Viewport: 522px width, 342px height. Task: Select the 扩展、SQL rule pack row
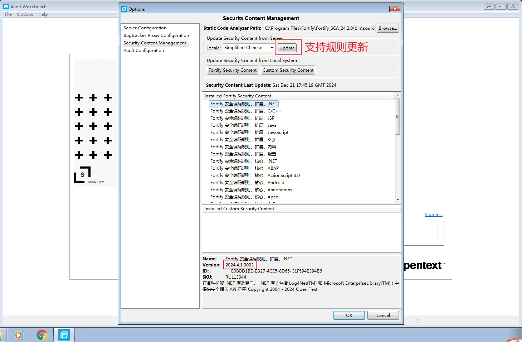(x=243, y=140)
